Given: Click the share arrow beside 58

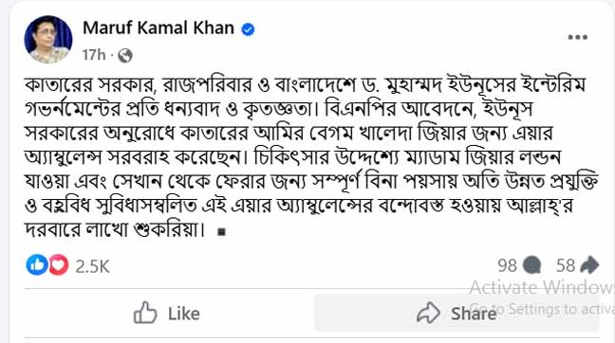Looking at the screenshot, I should click(x=589, y=264).
